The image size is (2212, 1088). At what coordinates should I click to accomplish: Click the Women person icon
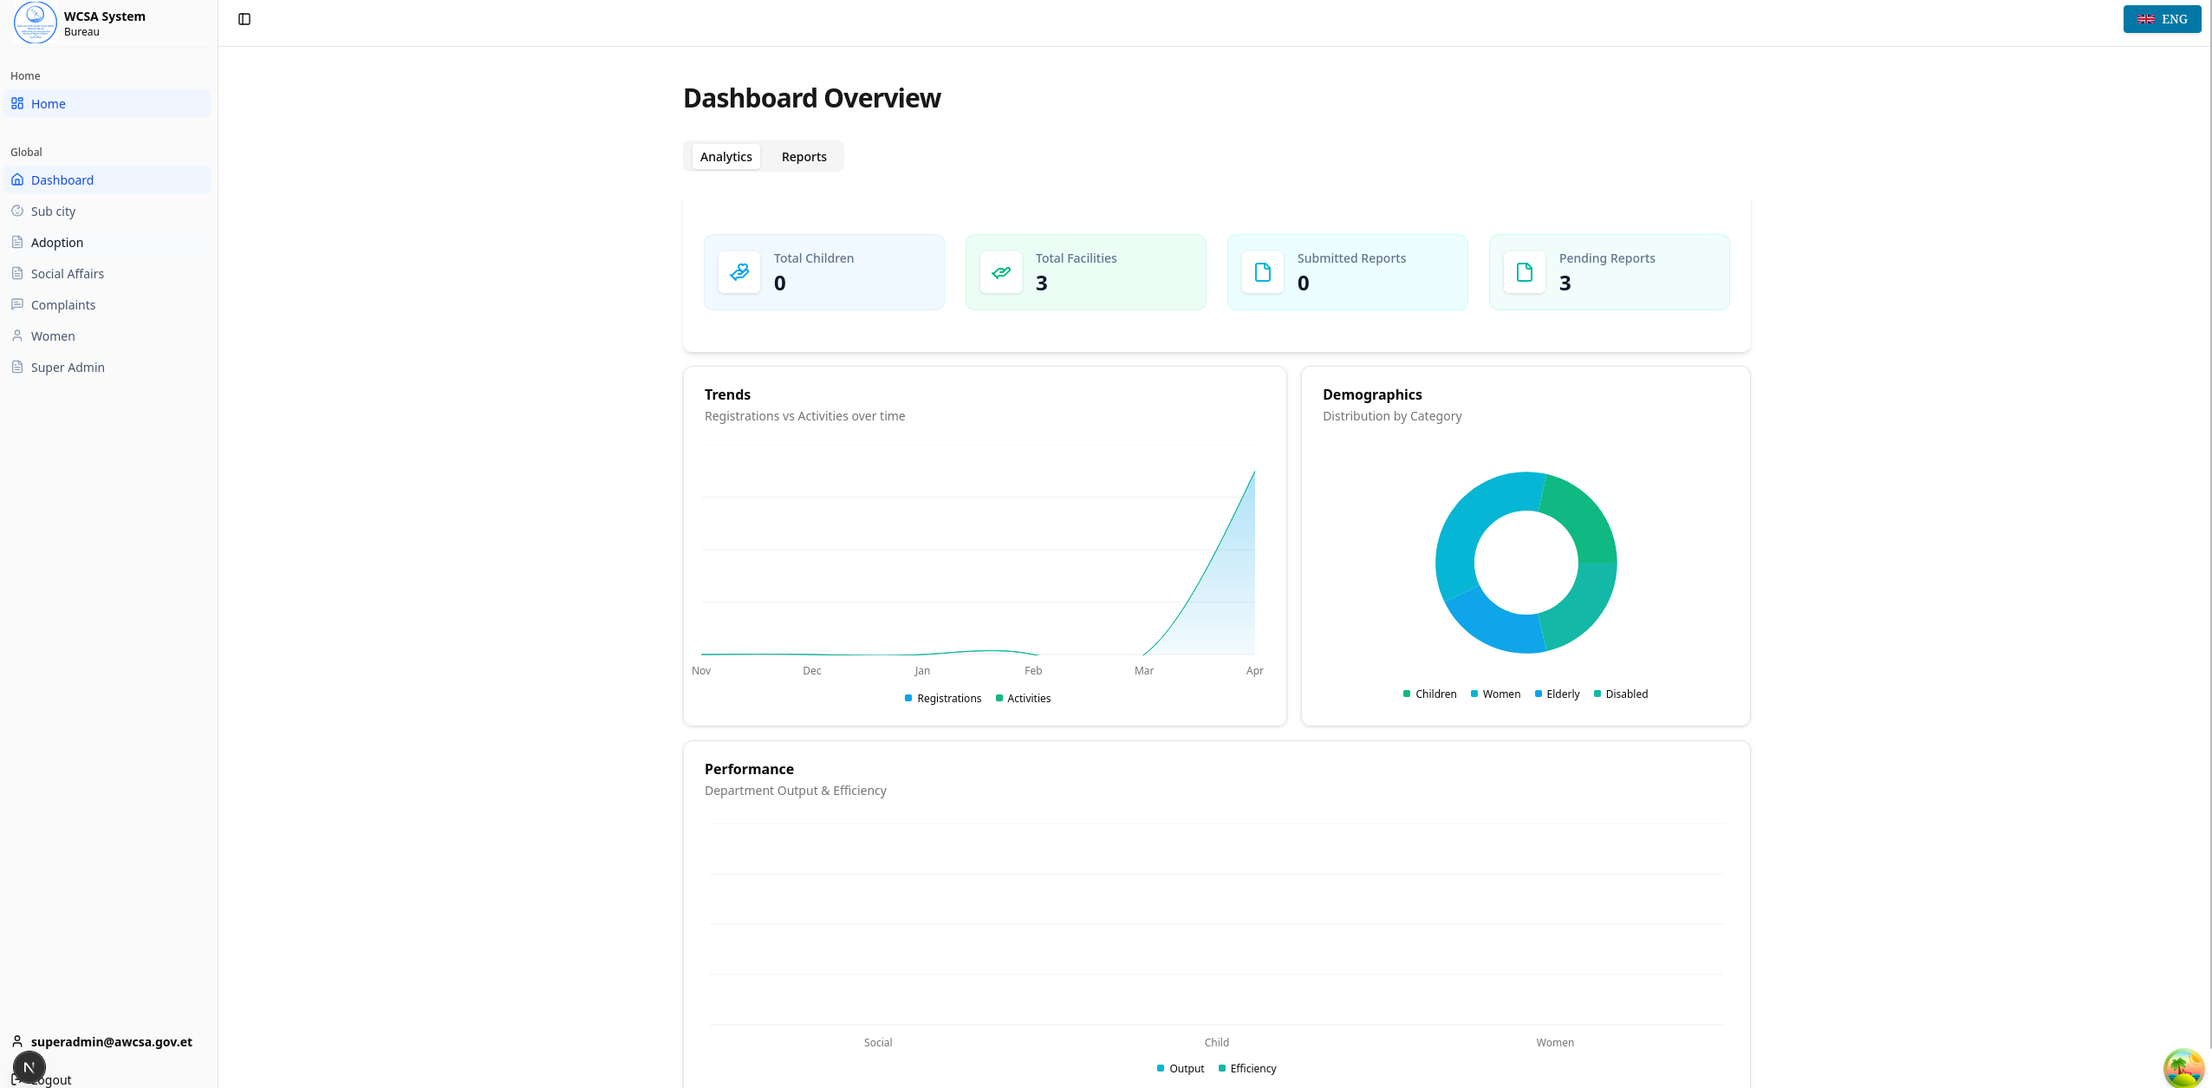pos(18,336)
